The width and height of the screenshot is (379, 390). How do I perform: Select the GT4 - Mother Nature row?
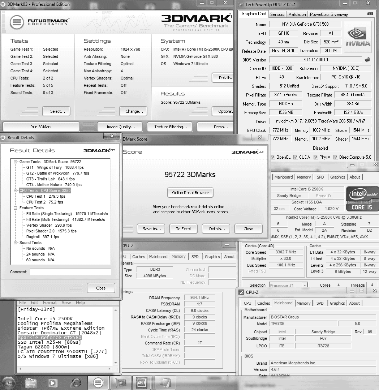click(x=54, y=185)
